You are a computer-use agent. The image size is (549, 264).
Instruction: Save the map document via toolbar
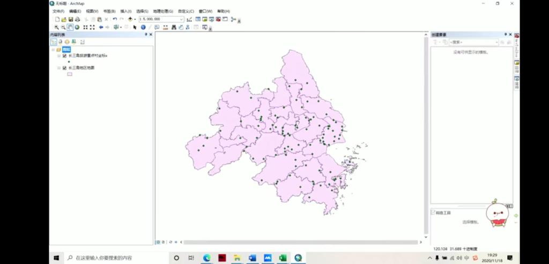(70, 19)
